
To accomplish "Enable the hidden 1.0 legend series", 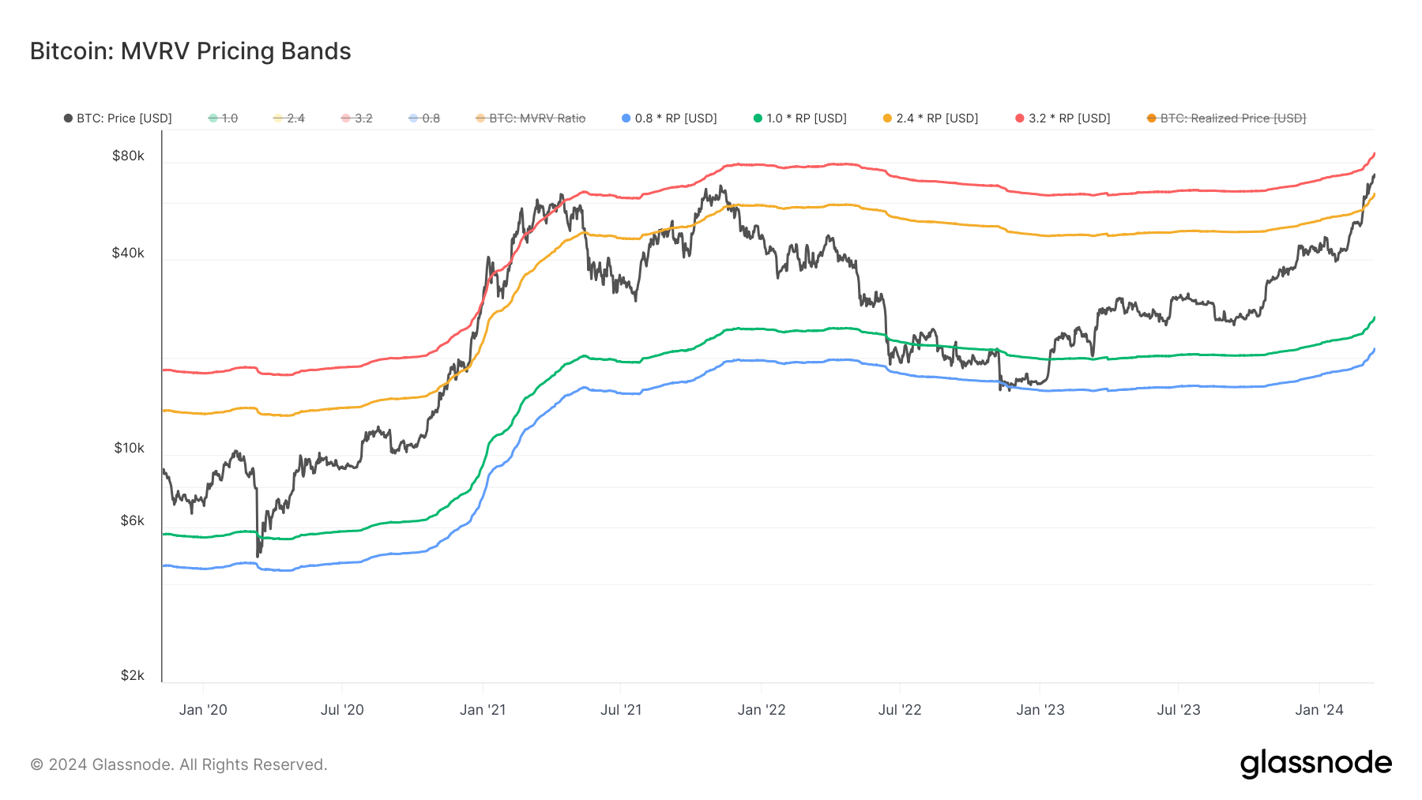I will click(x=223, y=118).
